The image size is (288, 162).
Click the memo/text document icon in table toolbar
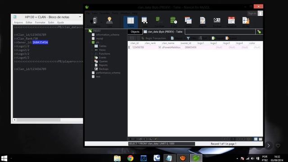(x=172, y=38)
